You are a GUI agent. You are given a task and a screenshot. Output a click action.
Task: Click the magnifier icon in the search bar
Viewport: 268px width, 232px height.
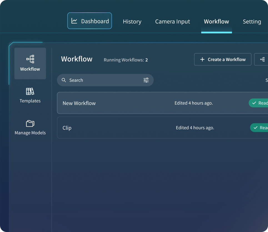(64, 80)
